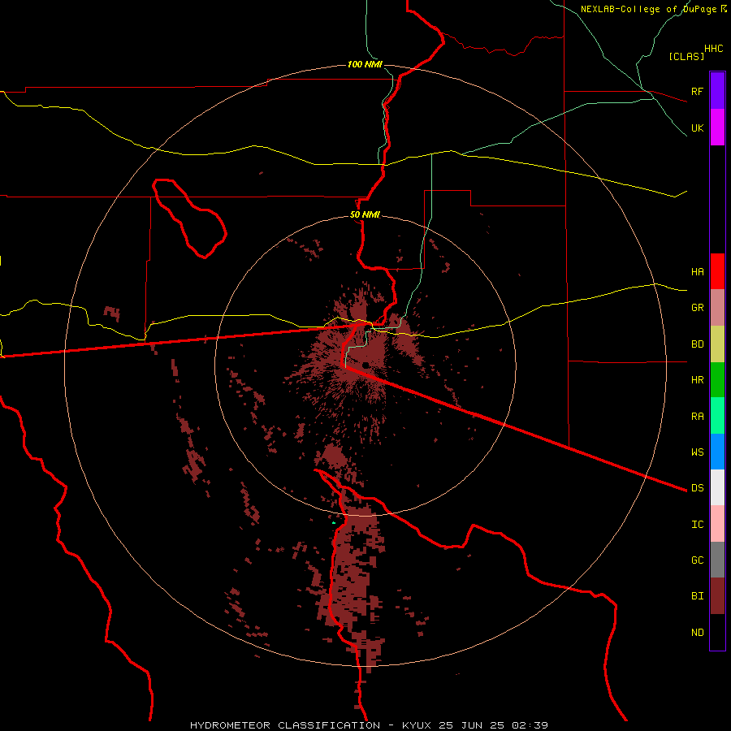Viewport: 731px width, 731px height.
Task: Click the HR green legend swatch
Action: point(717,380)
